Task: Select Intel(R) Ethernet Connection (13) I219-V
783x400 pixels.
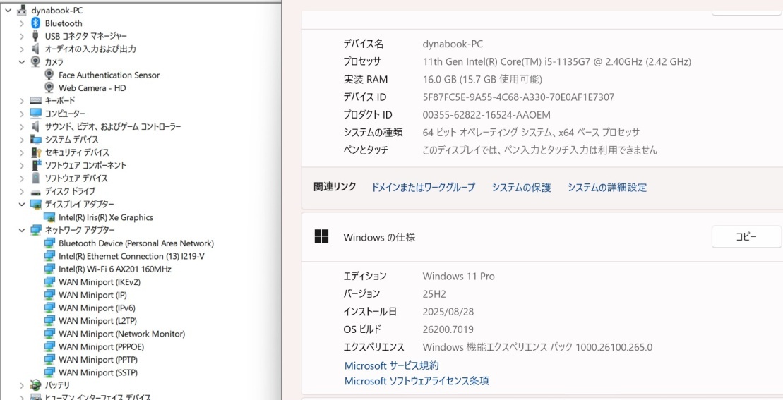Action: tap(131, 256)
